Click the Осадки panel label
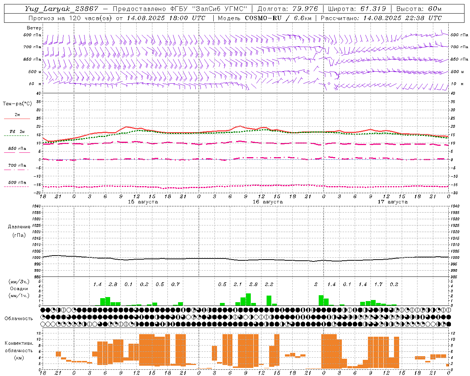 tap(18, 289)
